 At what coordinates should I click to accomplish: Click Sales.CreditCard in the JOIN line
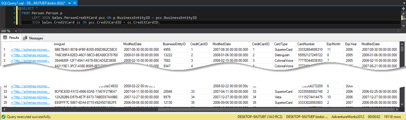[58, 22]
